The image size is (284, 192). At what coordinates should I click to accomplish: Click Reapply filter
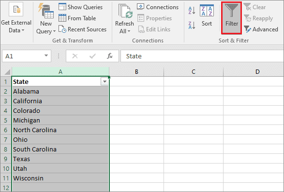click(258, 18)
